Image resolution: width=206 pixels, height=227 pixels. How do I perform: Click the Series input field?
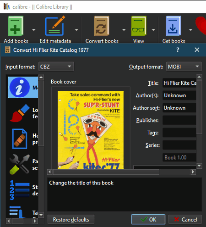coord(179,145)
